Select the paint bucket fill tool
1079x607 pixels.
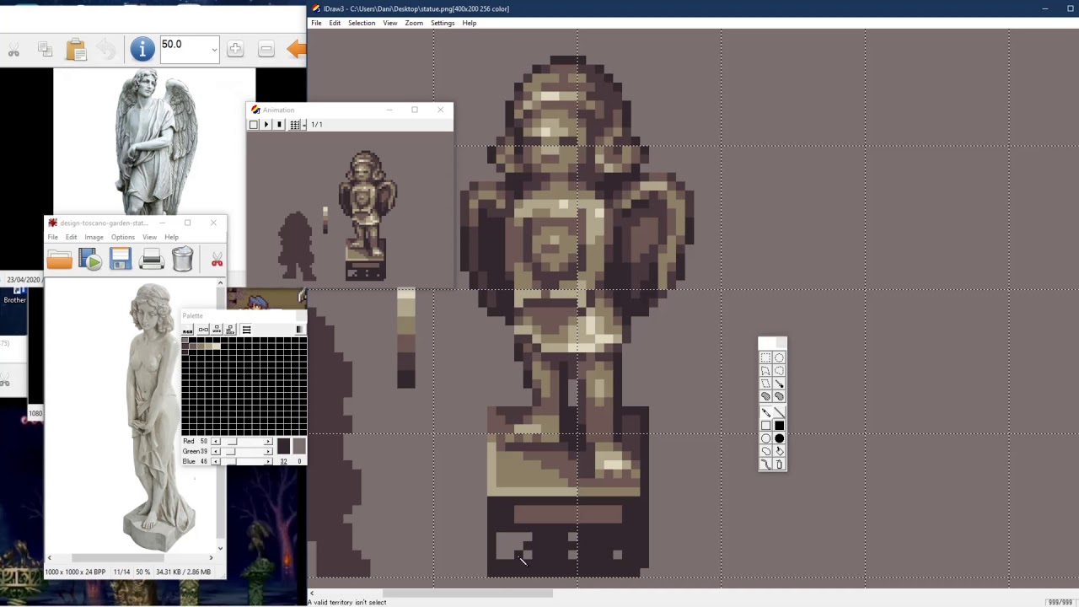click(x=780, y=451)
